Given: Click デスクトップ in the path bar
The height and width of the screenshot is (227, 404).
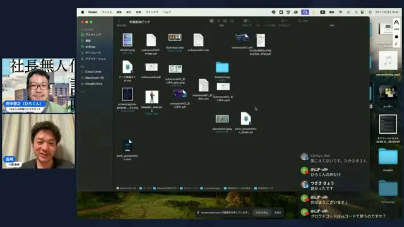Looking at the screenshot, I should coord(188,189).
